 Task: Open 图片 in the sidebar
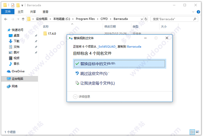(14, 52)
